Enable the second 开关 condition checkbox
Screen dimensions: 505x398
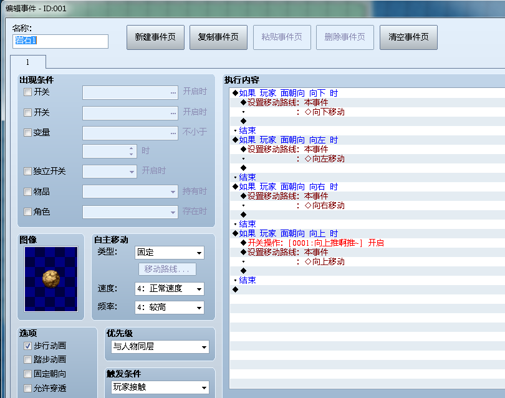click(27, 112)
